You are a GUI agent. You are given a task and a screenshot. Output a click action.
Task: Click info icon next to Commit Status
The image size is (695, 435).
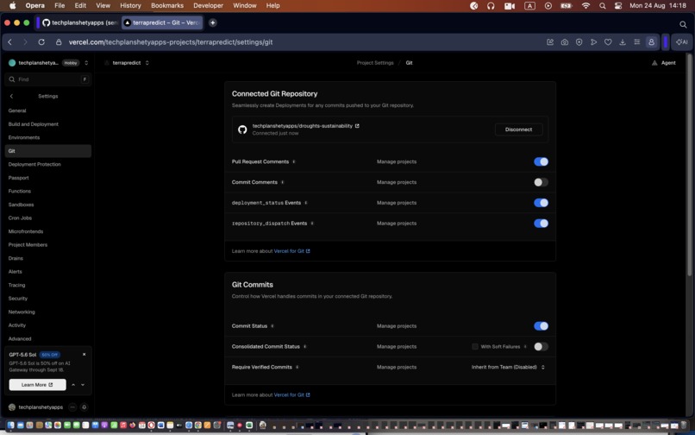pyautogui.click(x=272, y=325)
